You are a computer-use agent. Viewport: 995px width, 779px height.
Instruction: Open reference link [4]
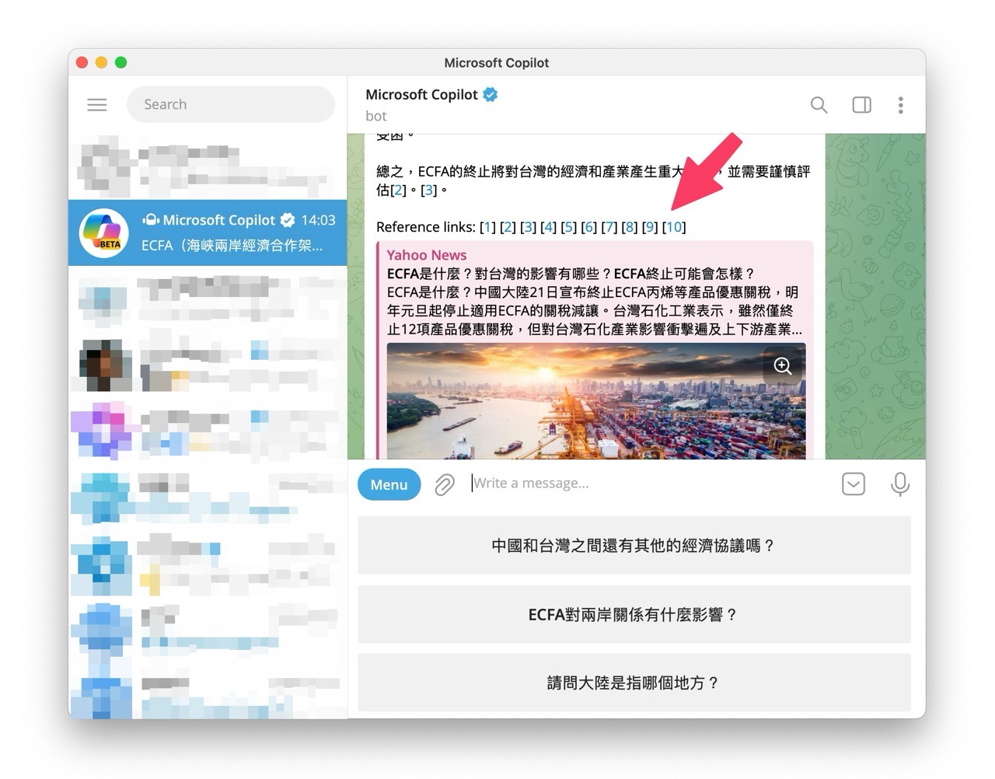tap(548, 227)
